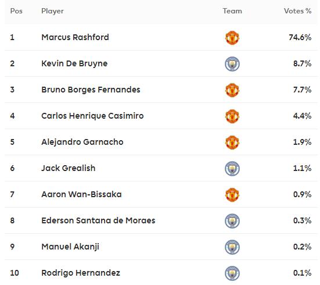Select Rodrigo Hernandez player name

click(x=81, y=273)
